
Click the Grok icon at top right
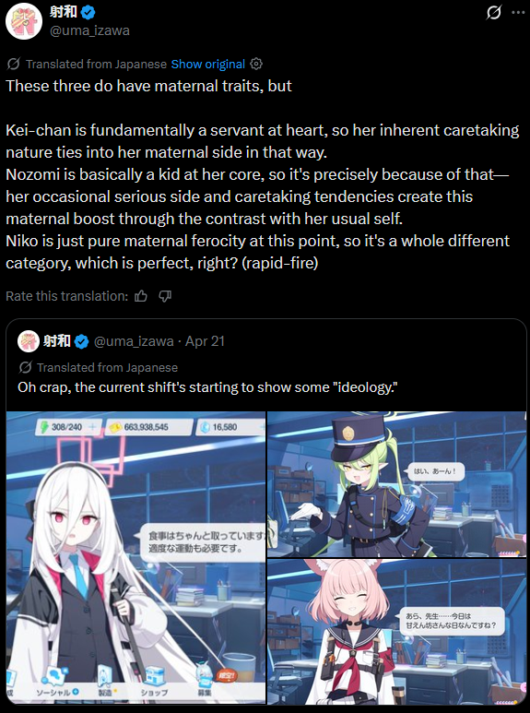pos(494,12)
